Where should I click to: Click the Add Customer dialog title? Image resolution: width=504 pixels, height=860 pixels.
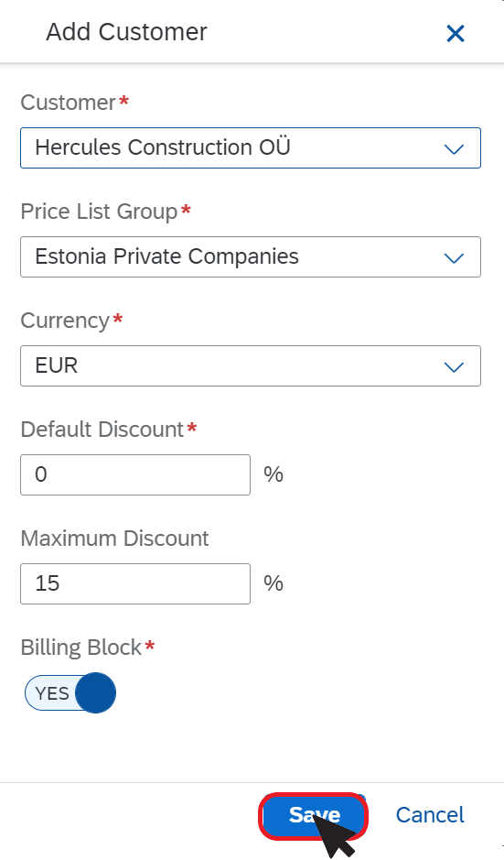pos(126,32)
